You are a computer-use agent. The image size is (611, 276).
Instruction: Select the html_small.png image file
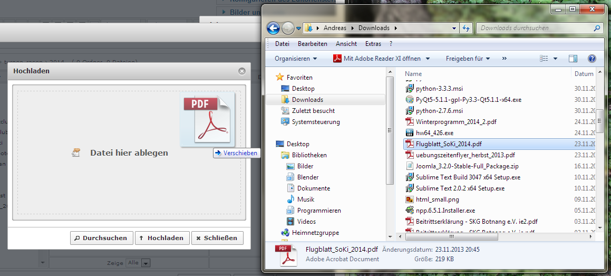click(x=437, y=199)
